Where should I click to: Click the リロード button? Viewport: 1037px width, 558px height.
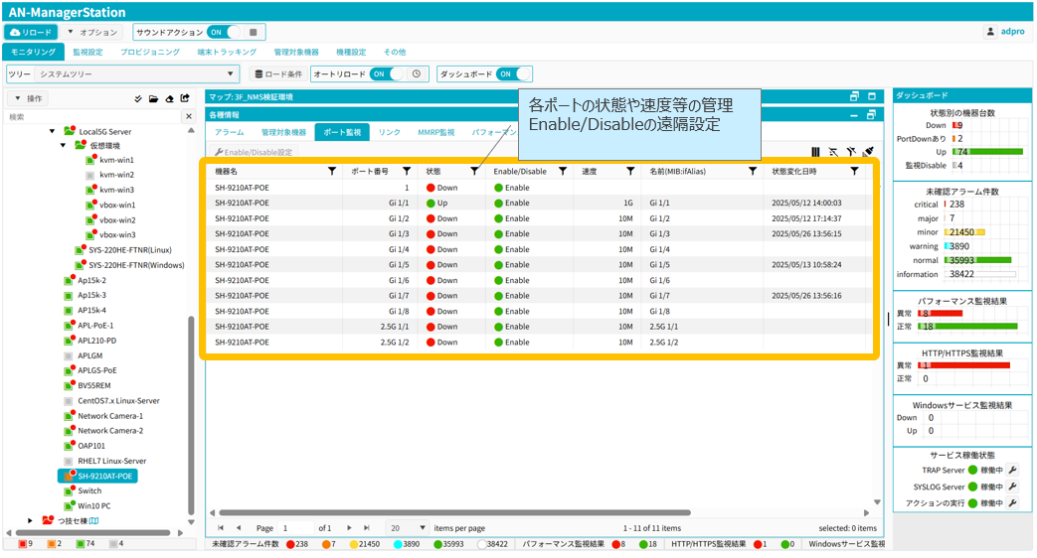[31, 33]
